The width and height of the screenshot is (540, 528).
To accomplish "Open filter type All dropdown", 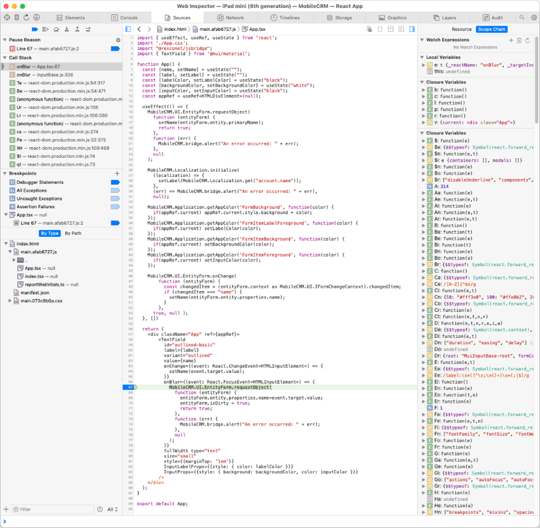I will (x=112, y=509).
